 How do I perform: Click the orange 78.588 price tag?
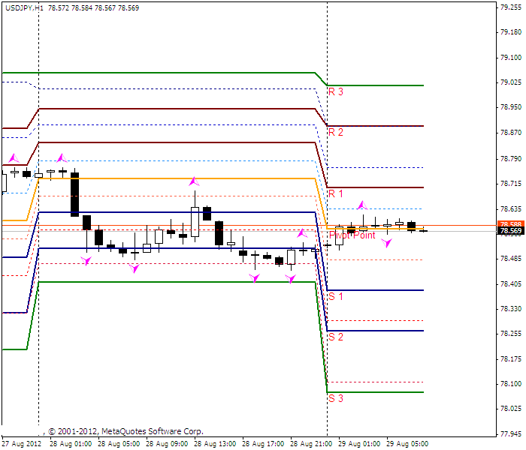click(x=510, y=224)
